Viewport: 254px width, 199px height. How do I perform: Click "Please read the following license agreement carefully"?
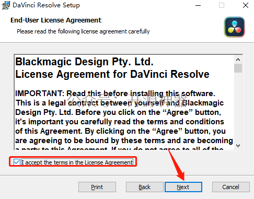coord(83,31)
